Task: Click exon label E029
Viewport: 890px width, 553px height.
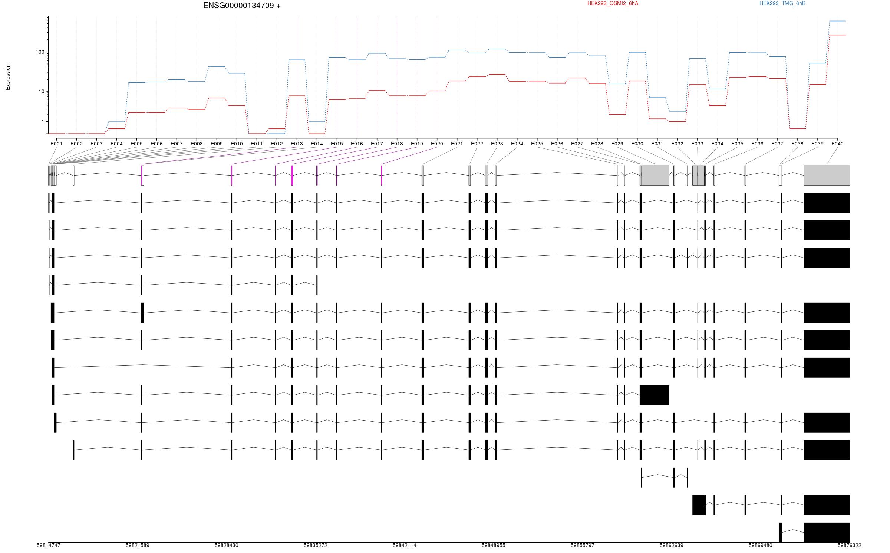Action: [x=617, y=144]
